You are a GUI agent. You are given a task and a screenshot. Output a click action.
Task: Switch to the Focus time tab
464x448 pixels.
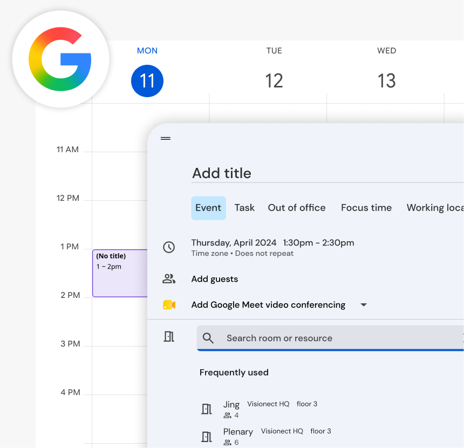point(366,208)
